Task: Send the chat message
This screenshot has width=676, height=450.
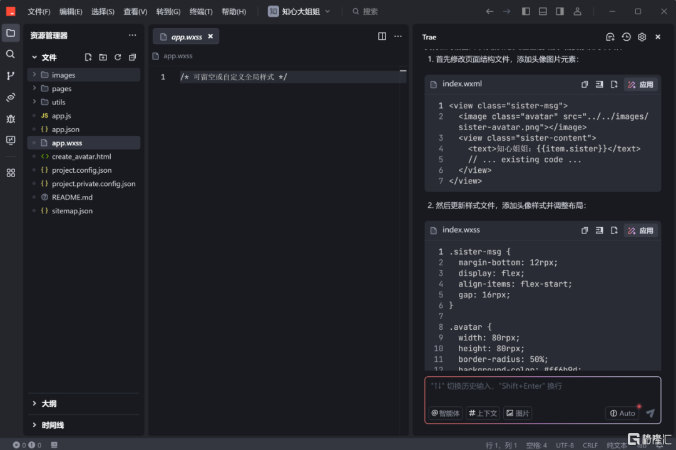Action: pos(650,413)
